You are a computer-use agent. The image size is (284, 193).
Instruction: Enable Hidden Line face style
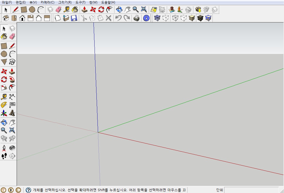coord(184,18)
